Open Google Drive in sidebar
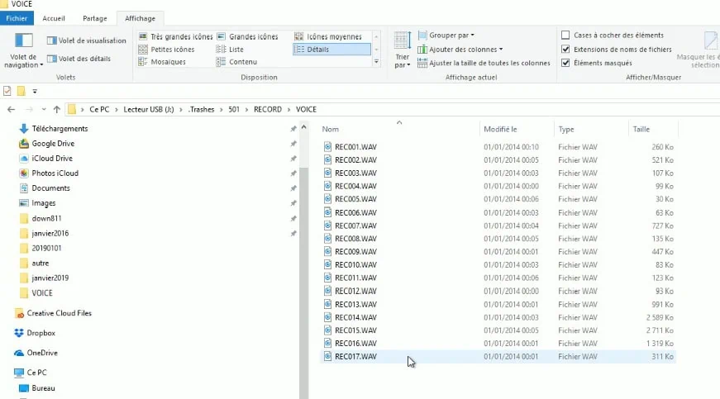This screenshot has height=399, width=720. [x=53, y=144]
